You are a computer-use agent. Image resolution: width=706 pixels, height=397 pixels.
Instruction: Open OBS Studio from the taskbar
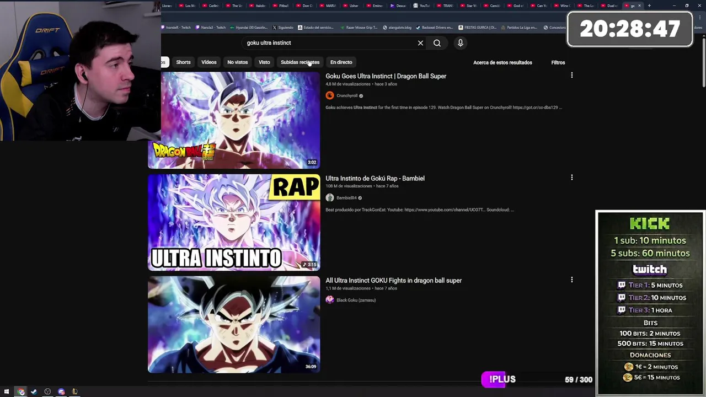[x=47, y=391]
